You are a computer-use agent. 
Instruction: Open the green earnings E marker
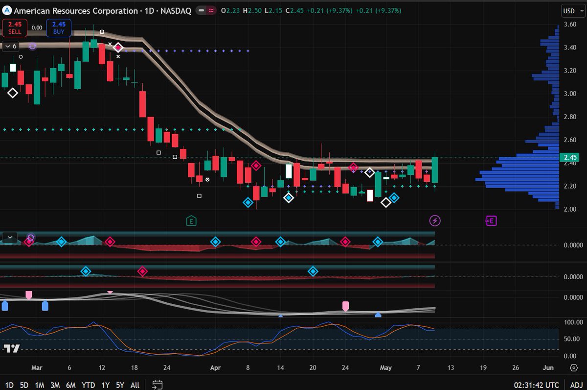[192, 220]
